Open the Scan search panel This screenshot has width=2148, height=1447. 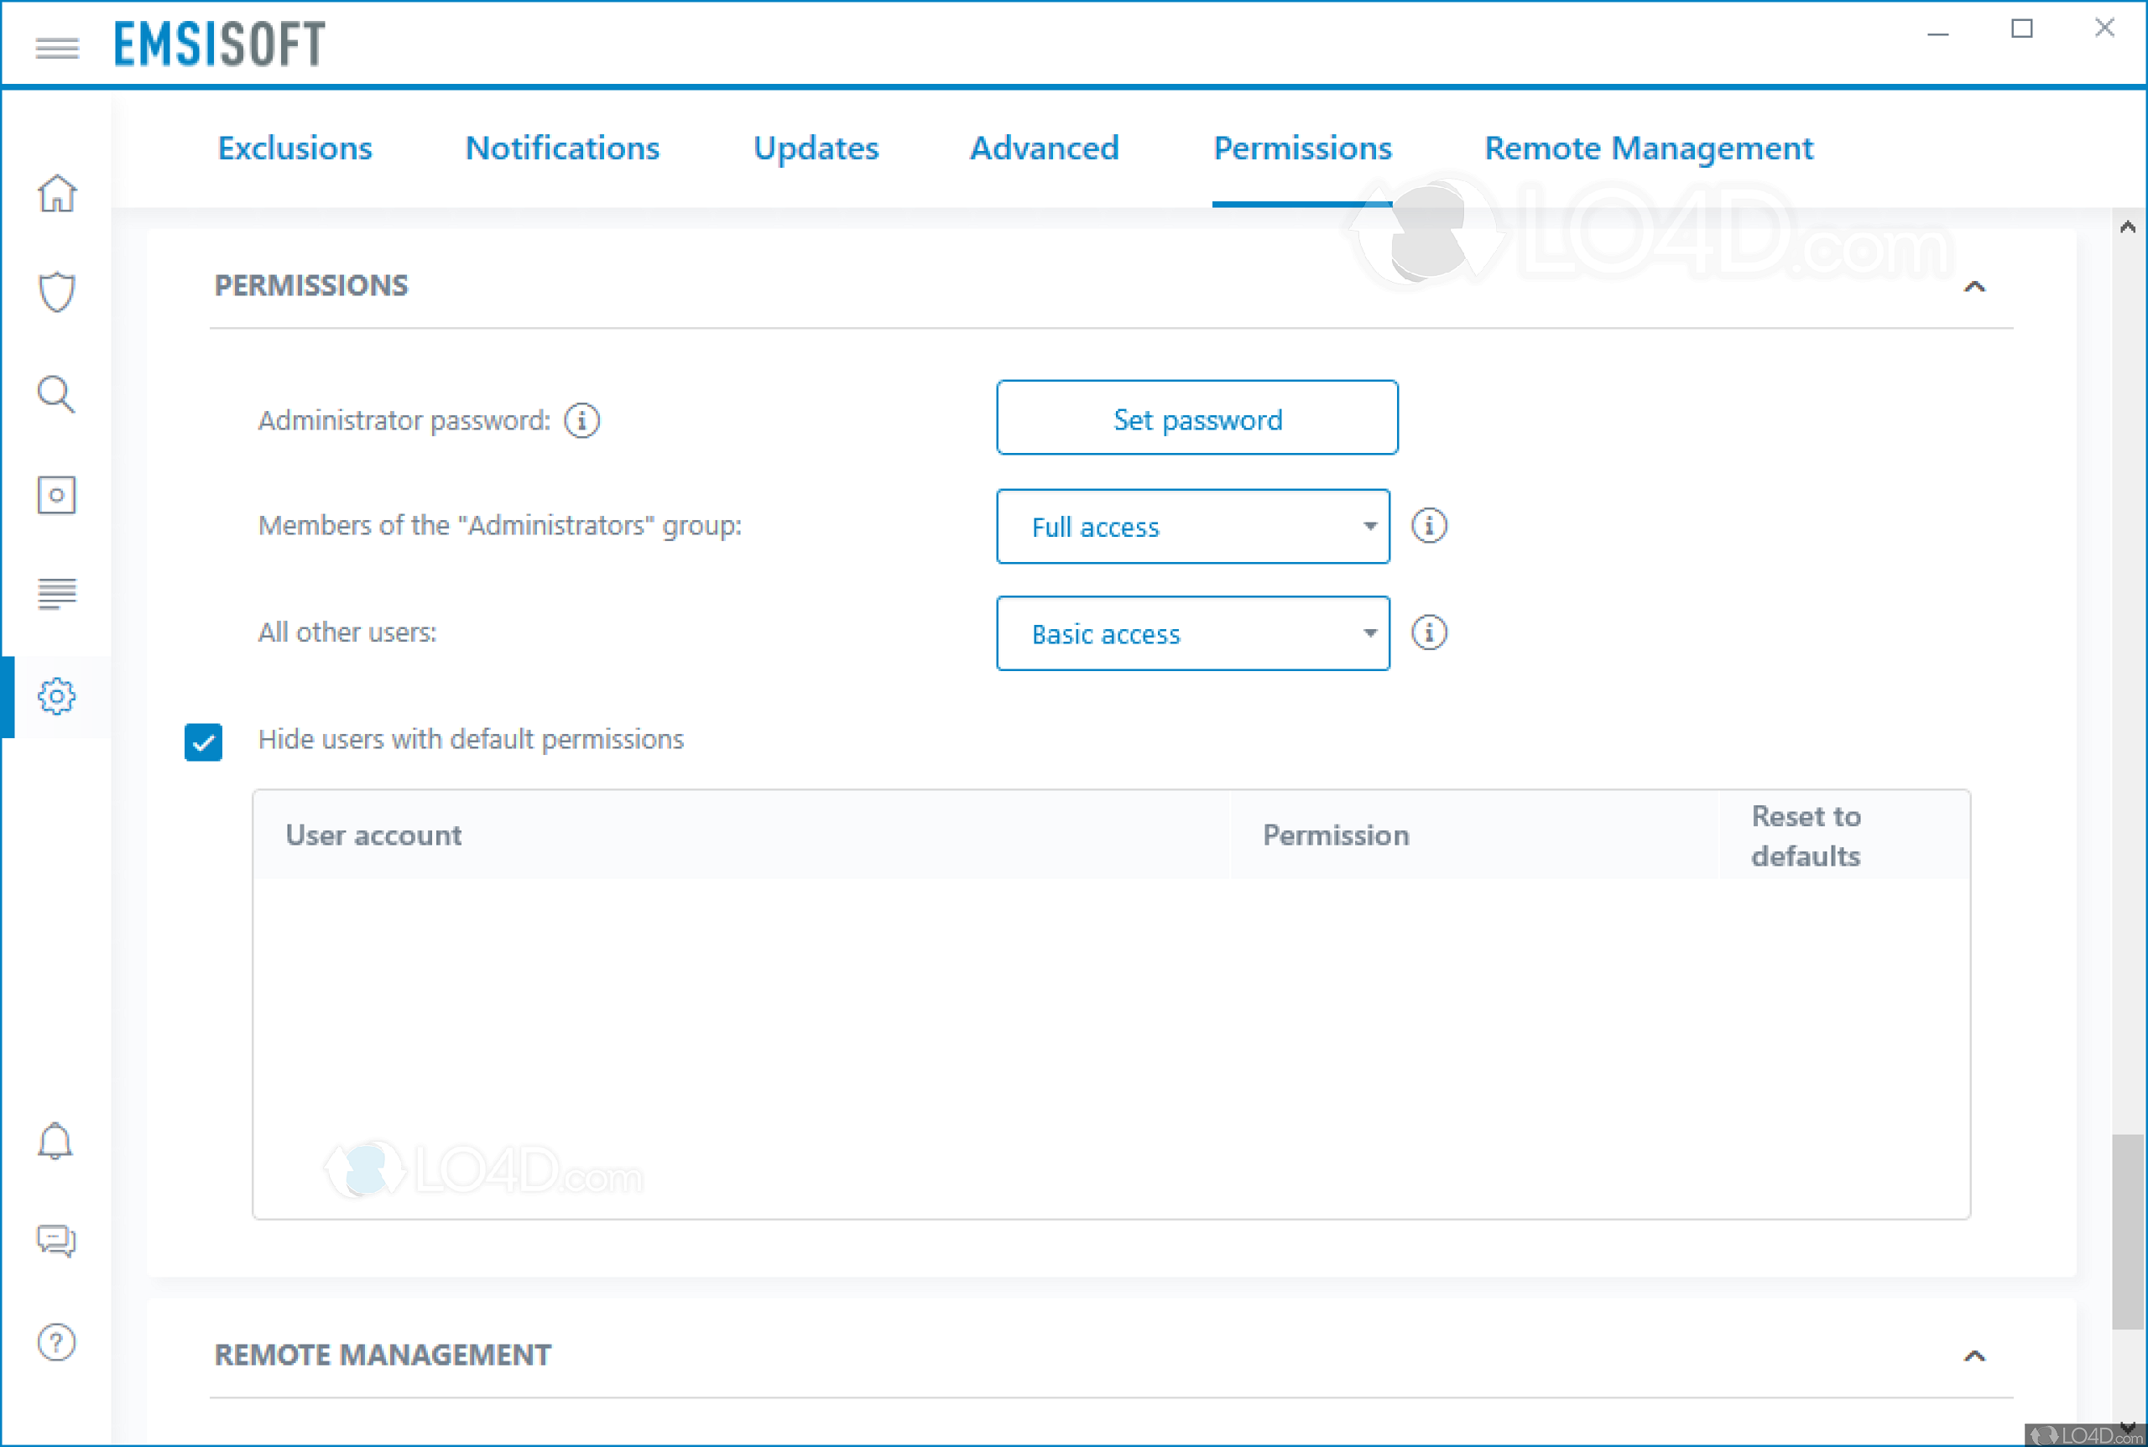tap(56, 395)
